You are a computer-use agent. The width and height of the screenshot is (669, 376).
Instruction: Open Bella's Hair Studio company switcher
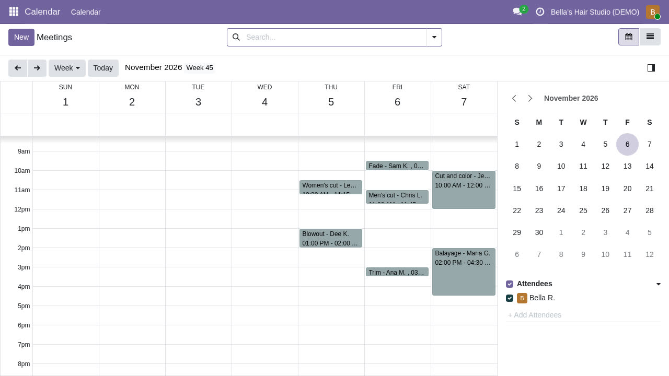595,12
